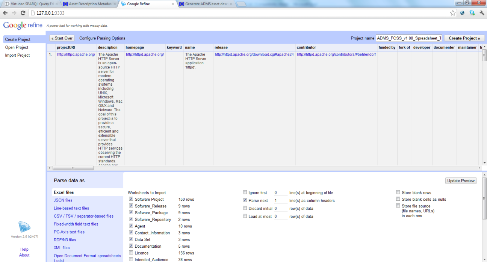The width and height of the screenshot is (487, 262).
Task: Click the Google Refine diamond logo
Action: 24,227
